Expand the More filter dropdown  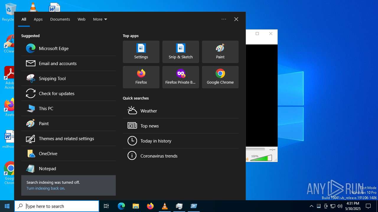pyautogui.click(x=100, y=19)
